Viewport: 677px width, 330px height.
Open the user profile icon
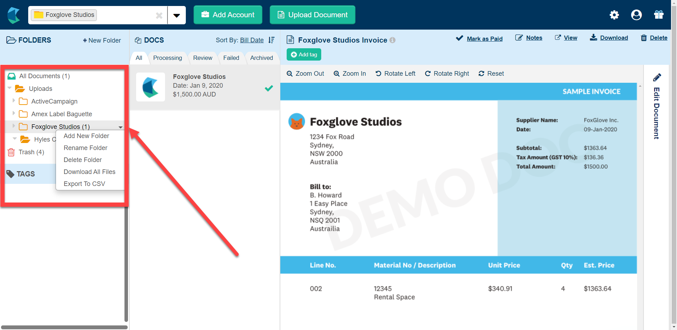[x=636, y=15]
